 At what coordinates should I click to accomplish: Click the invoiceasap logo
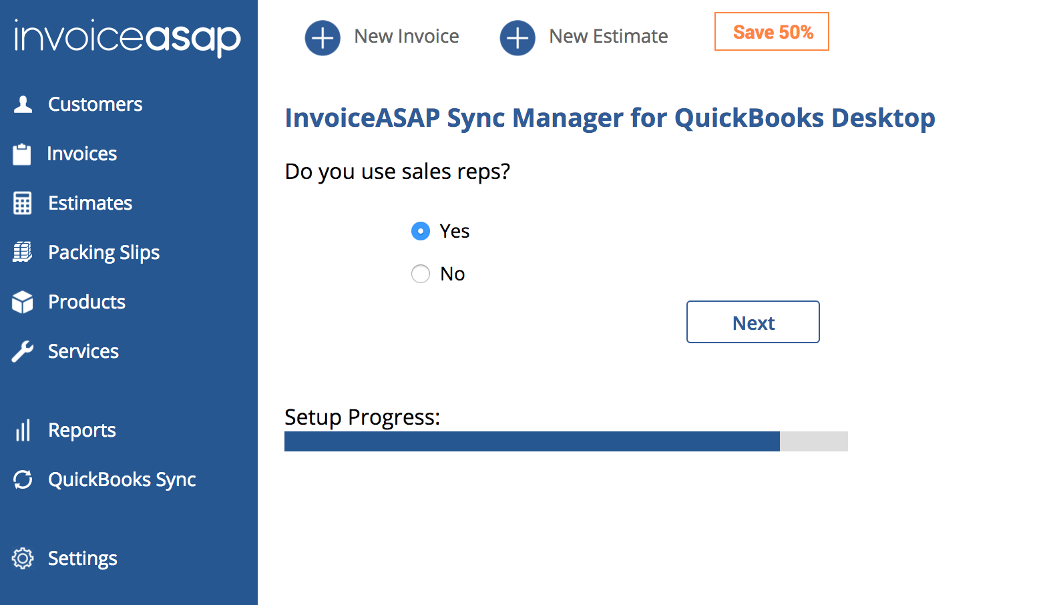point(127,37)
